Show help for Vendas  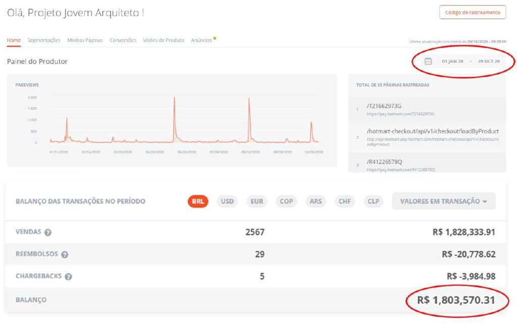click(48, 232)
